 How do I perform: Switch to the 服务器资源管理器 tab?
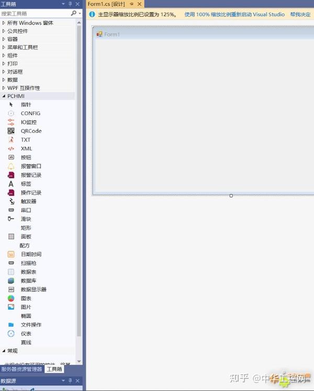coord(21,369)
